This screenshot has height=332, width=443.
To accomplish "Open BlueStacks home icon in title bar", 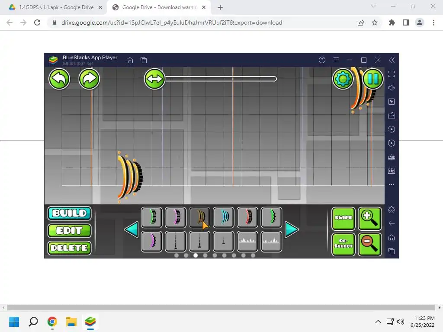I will [130, 60].
